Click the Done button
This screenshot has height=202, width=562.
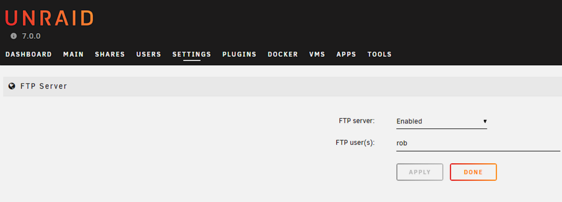click(473, 172)
